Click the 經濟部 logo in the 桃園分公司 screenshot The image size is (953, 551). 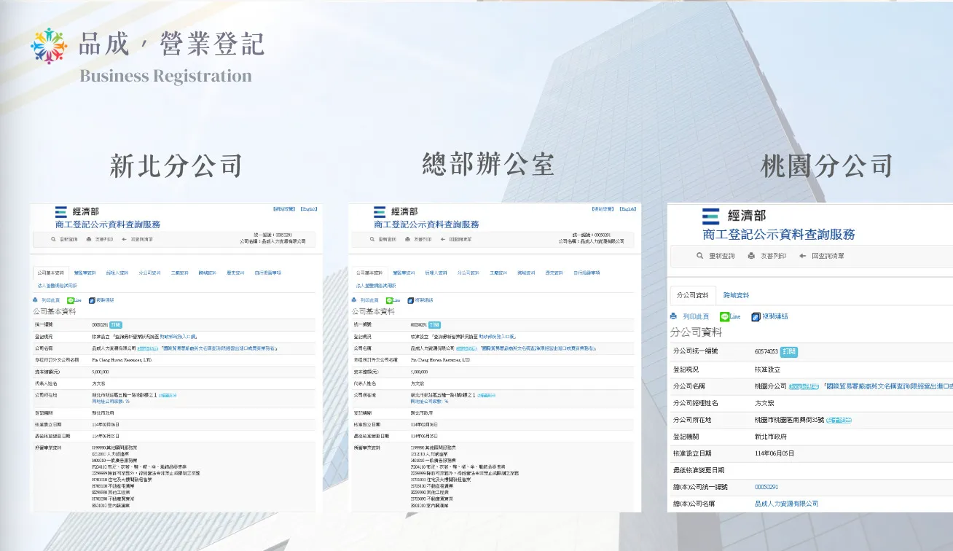click(x=734, y=216)
